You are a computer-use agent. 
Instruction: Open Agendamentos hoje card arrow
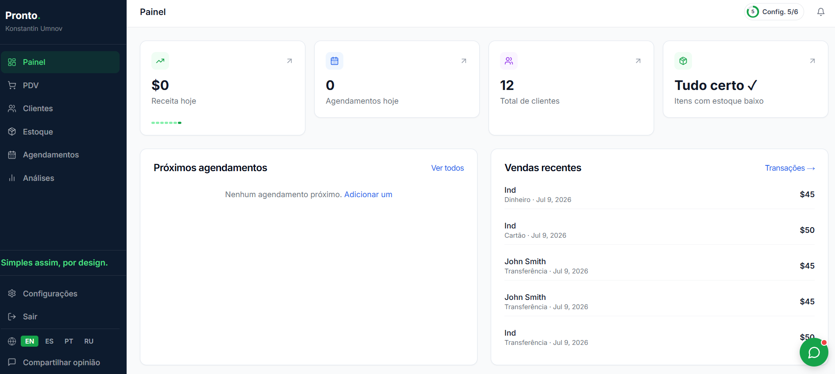tap(464, 61)
